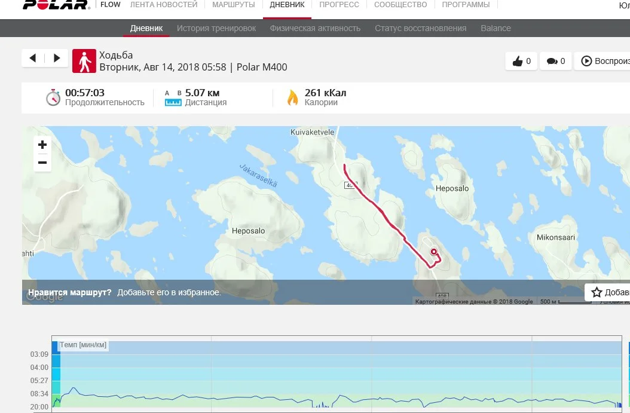Zoom out the map with minus
Viewport: 630px width, 413px height.
[42, 163]
